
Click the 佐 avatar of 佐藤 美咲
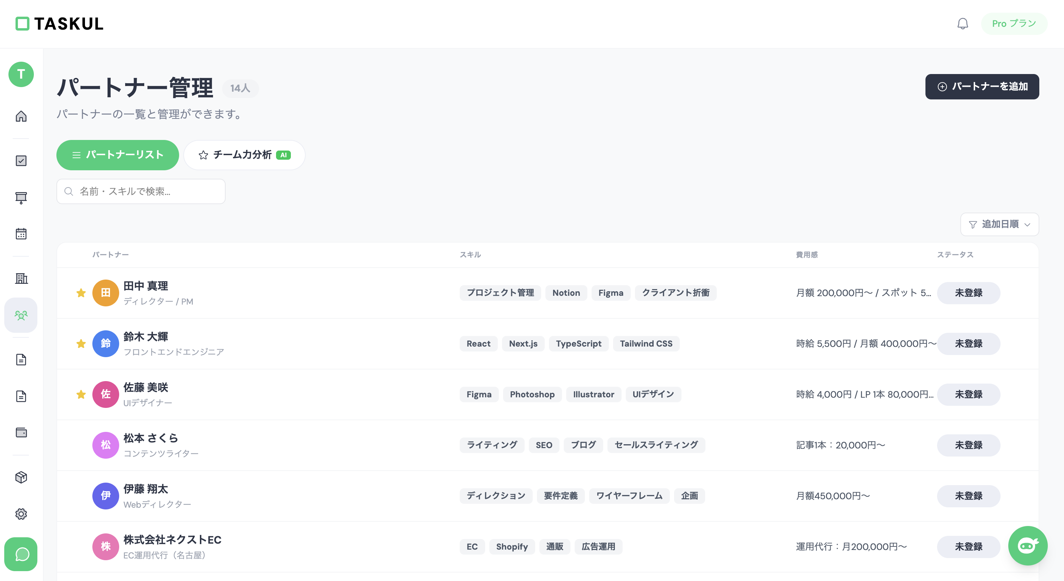coord(106,395)
